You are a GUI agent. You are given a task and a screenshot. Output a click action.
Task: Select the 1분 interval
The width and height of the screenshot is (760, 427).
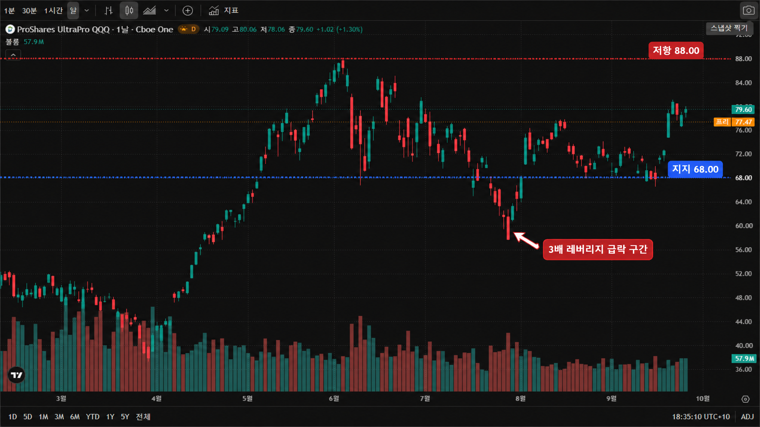tap(9, 11)
